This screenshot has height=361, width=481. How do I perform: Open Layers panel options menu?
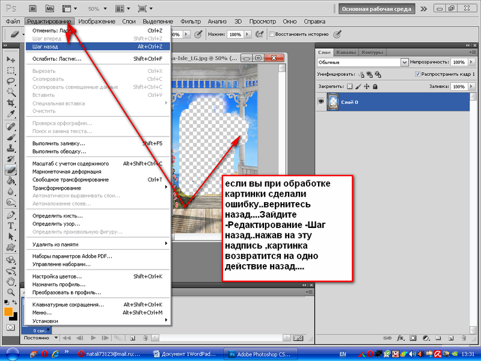[x=471, y=52]
